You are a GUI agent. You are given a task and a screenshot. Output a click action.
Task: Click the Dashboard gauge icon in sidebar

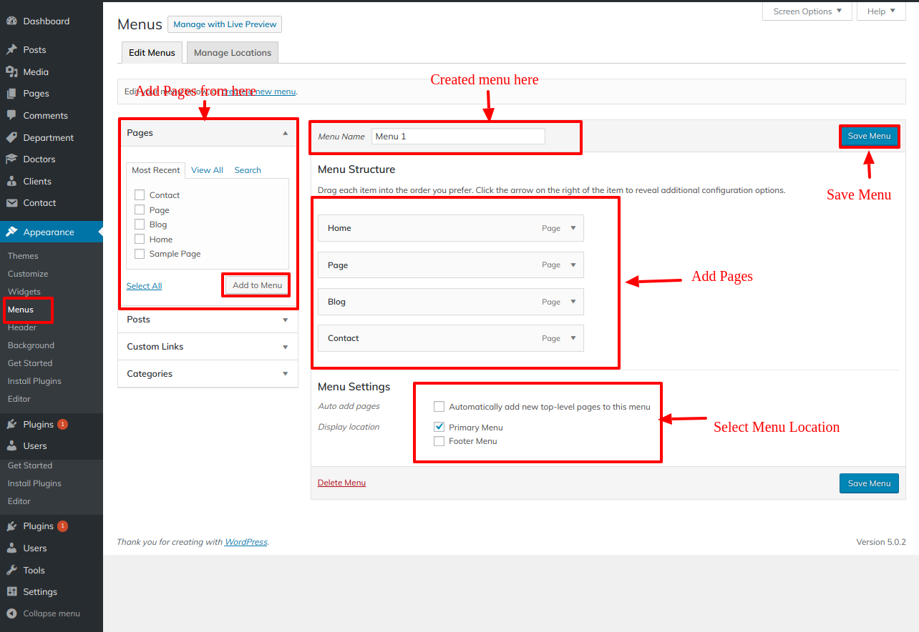[x=11, y=21]
